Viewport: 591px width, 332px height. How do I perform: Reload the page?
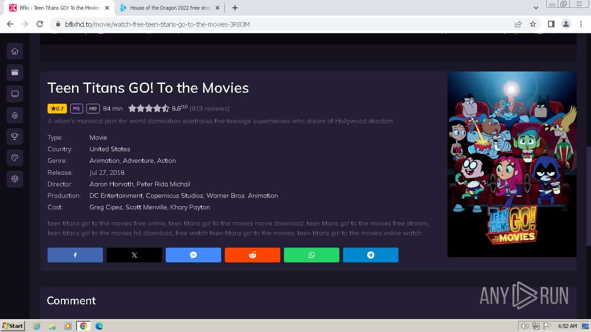40,24
